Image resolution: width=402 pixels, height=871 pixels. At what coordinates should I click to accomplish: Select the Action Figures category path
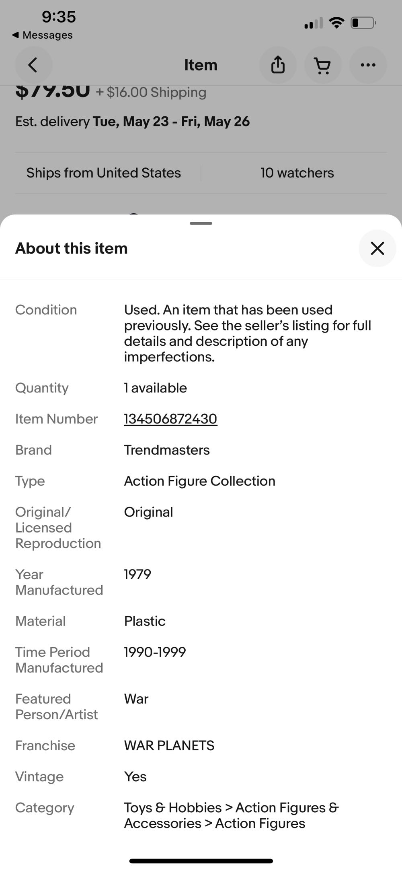[231, 815]
